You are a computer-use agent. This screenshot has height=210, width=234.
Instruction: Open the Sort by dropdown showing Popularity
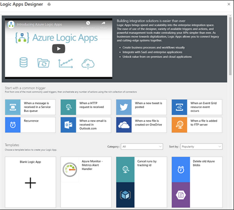(202, 146)
